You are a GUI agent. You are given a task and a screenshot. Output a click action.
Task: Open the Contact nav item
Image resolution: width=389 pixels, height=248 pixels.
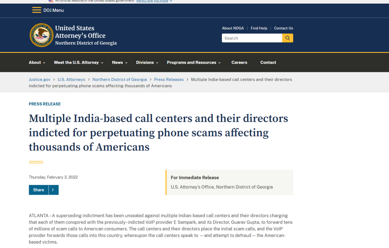click(268, 63)
